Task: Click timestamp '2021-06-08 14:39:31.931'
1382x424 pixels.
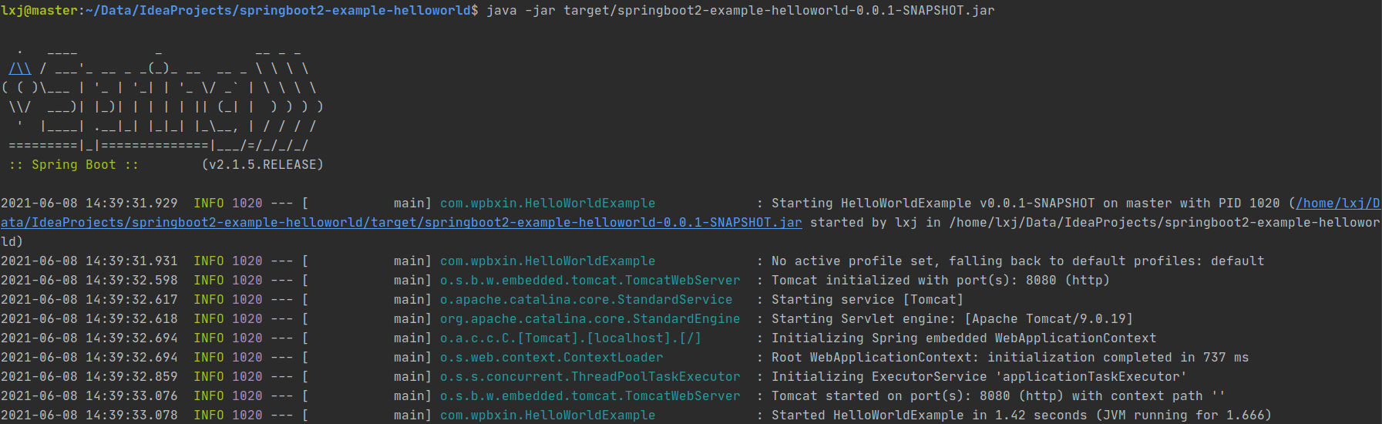Action: point(89,261)
